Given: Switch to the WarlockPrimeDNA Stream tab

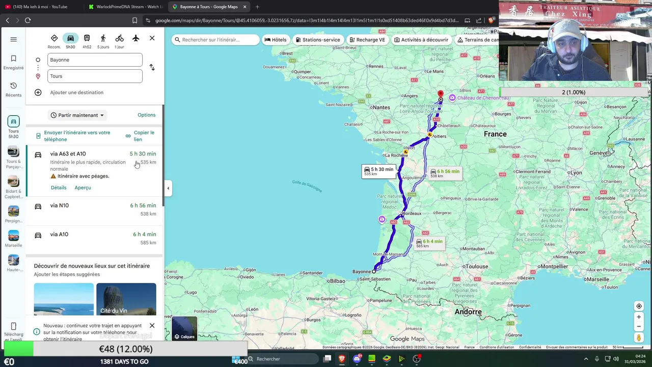Looking at the screenshot, I should point(125,7).
